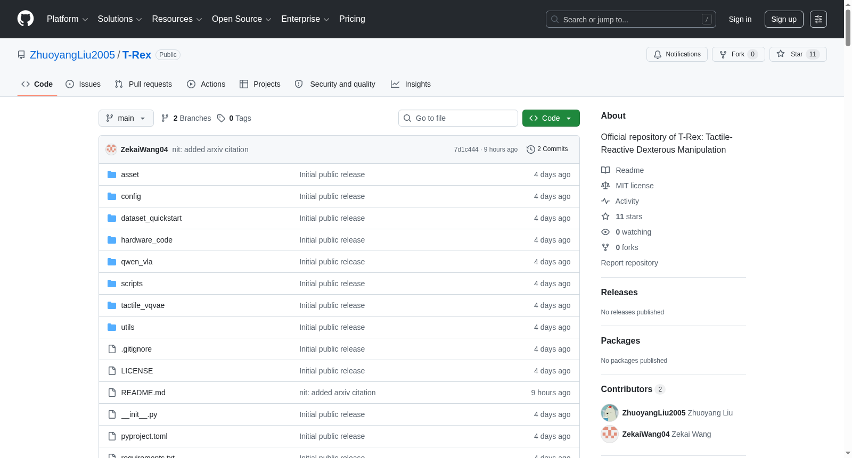
Task: Click file icon beside LICENSE
Action: [x=112, y=371]
